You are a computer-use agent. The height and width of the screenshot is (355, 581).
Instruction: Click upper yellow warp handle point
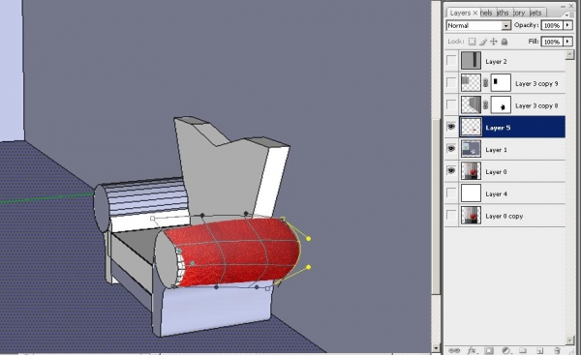coord(308,239)
